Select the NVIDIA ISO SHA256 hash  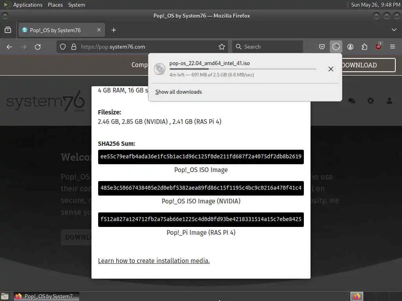coord(201,188)
